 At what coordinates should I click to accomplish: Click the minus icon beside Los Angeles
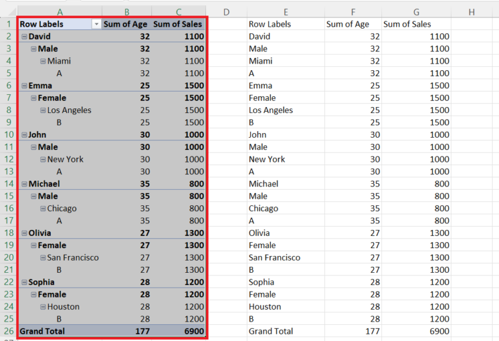(42, 110)
